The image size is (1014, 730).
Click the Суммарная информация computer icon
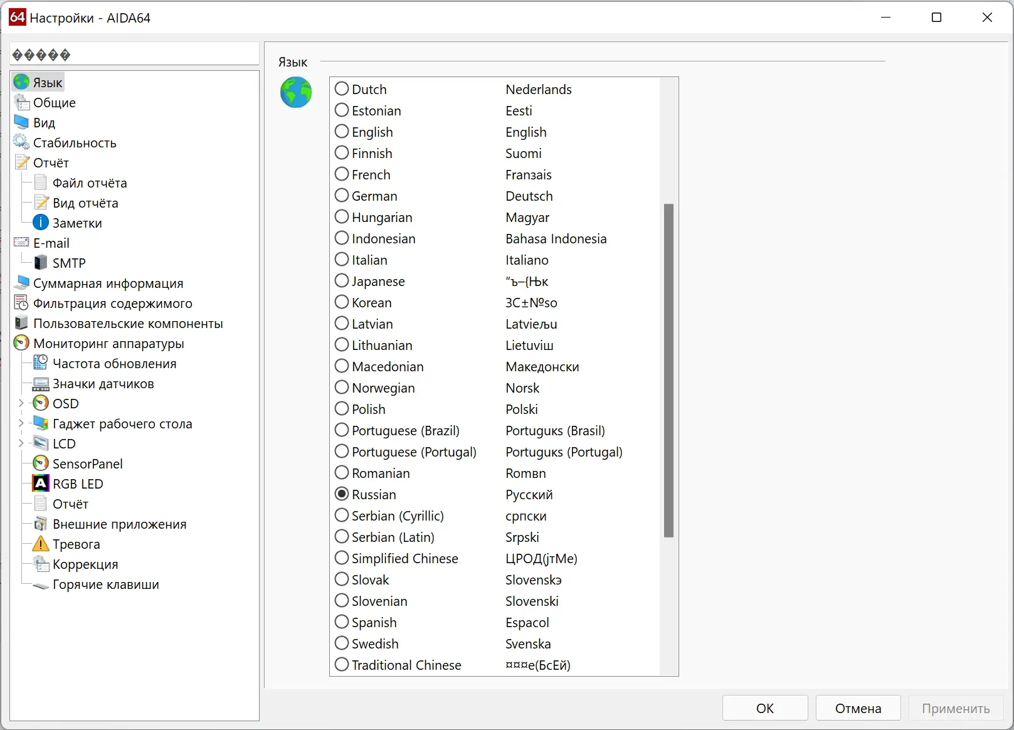tap(22, 283)
